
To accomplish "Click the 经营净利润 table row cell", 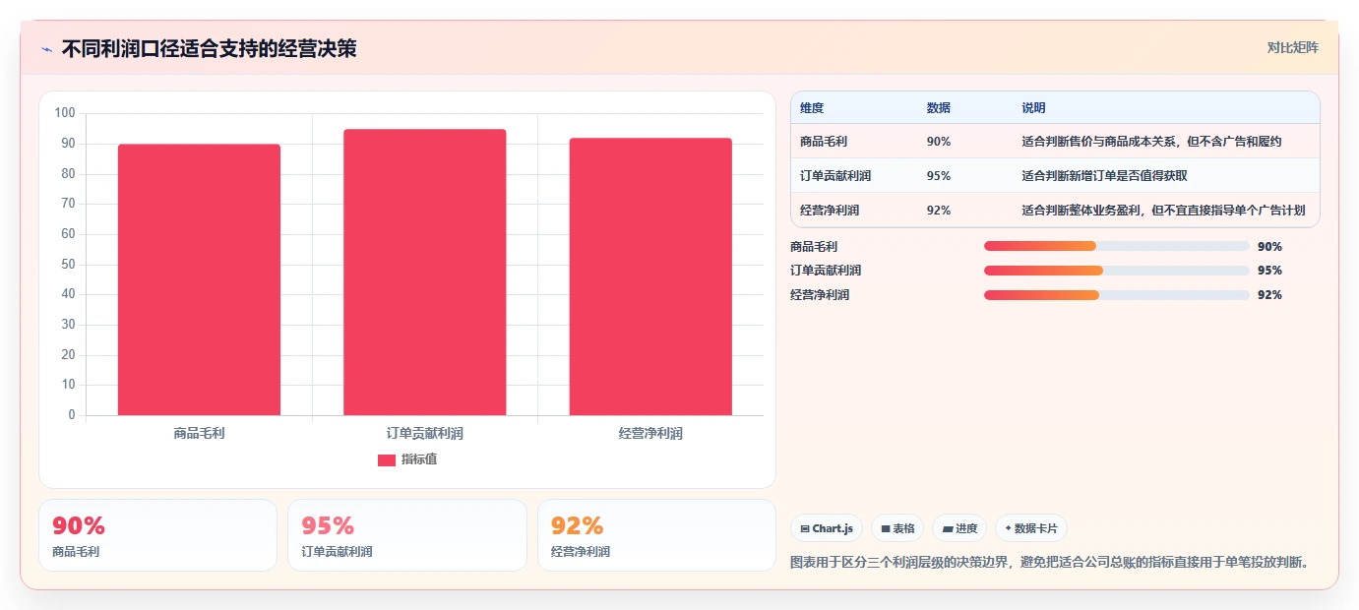I will 830,211.
